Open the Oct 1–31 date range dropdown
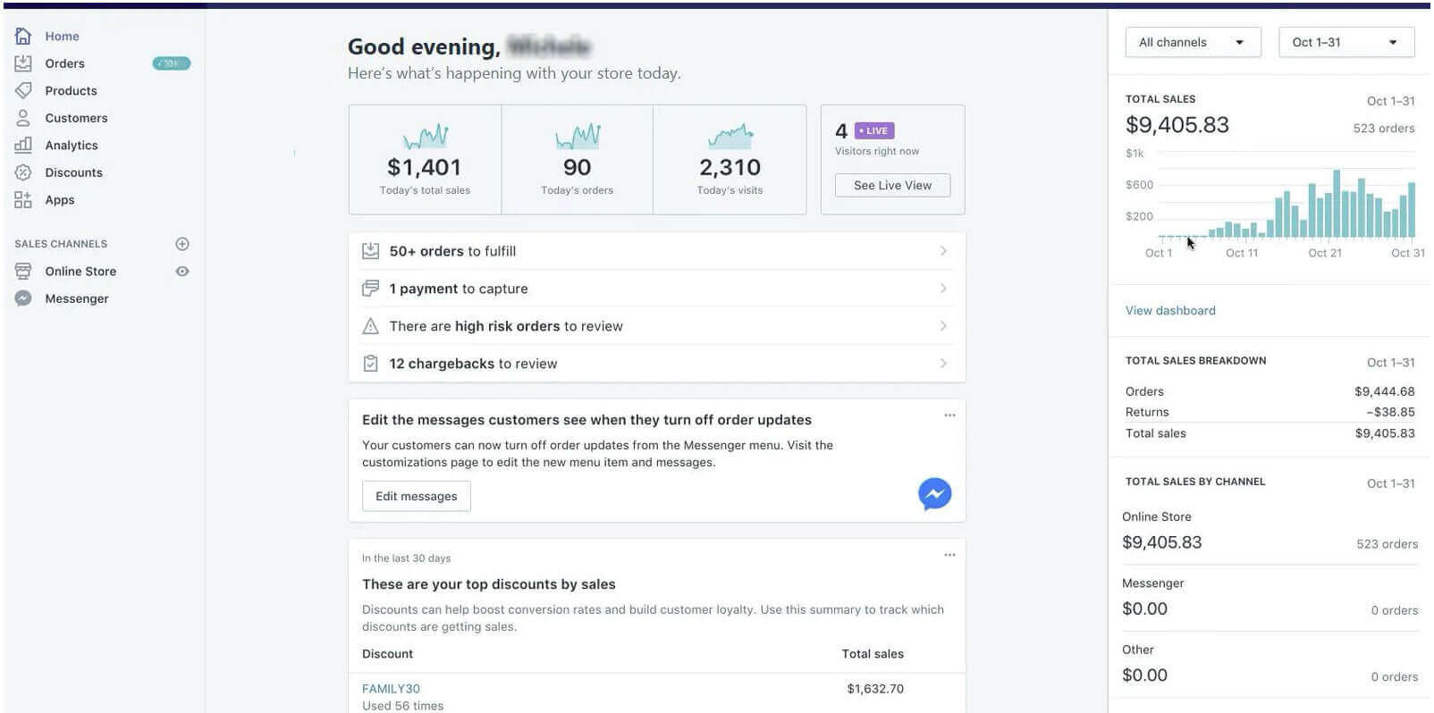The height and width of the screenshot is (713, 1434). click(x=1345, y=42)
